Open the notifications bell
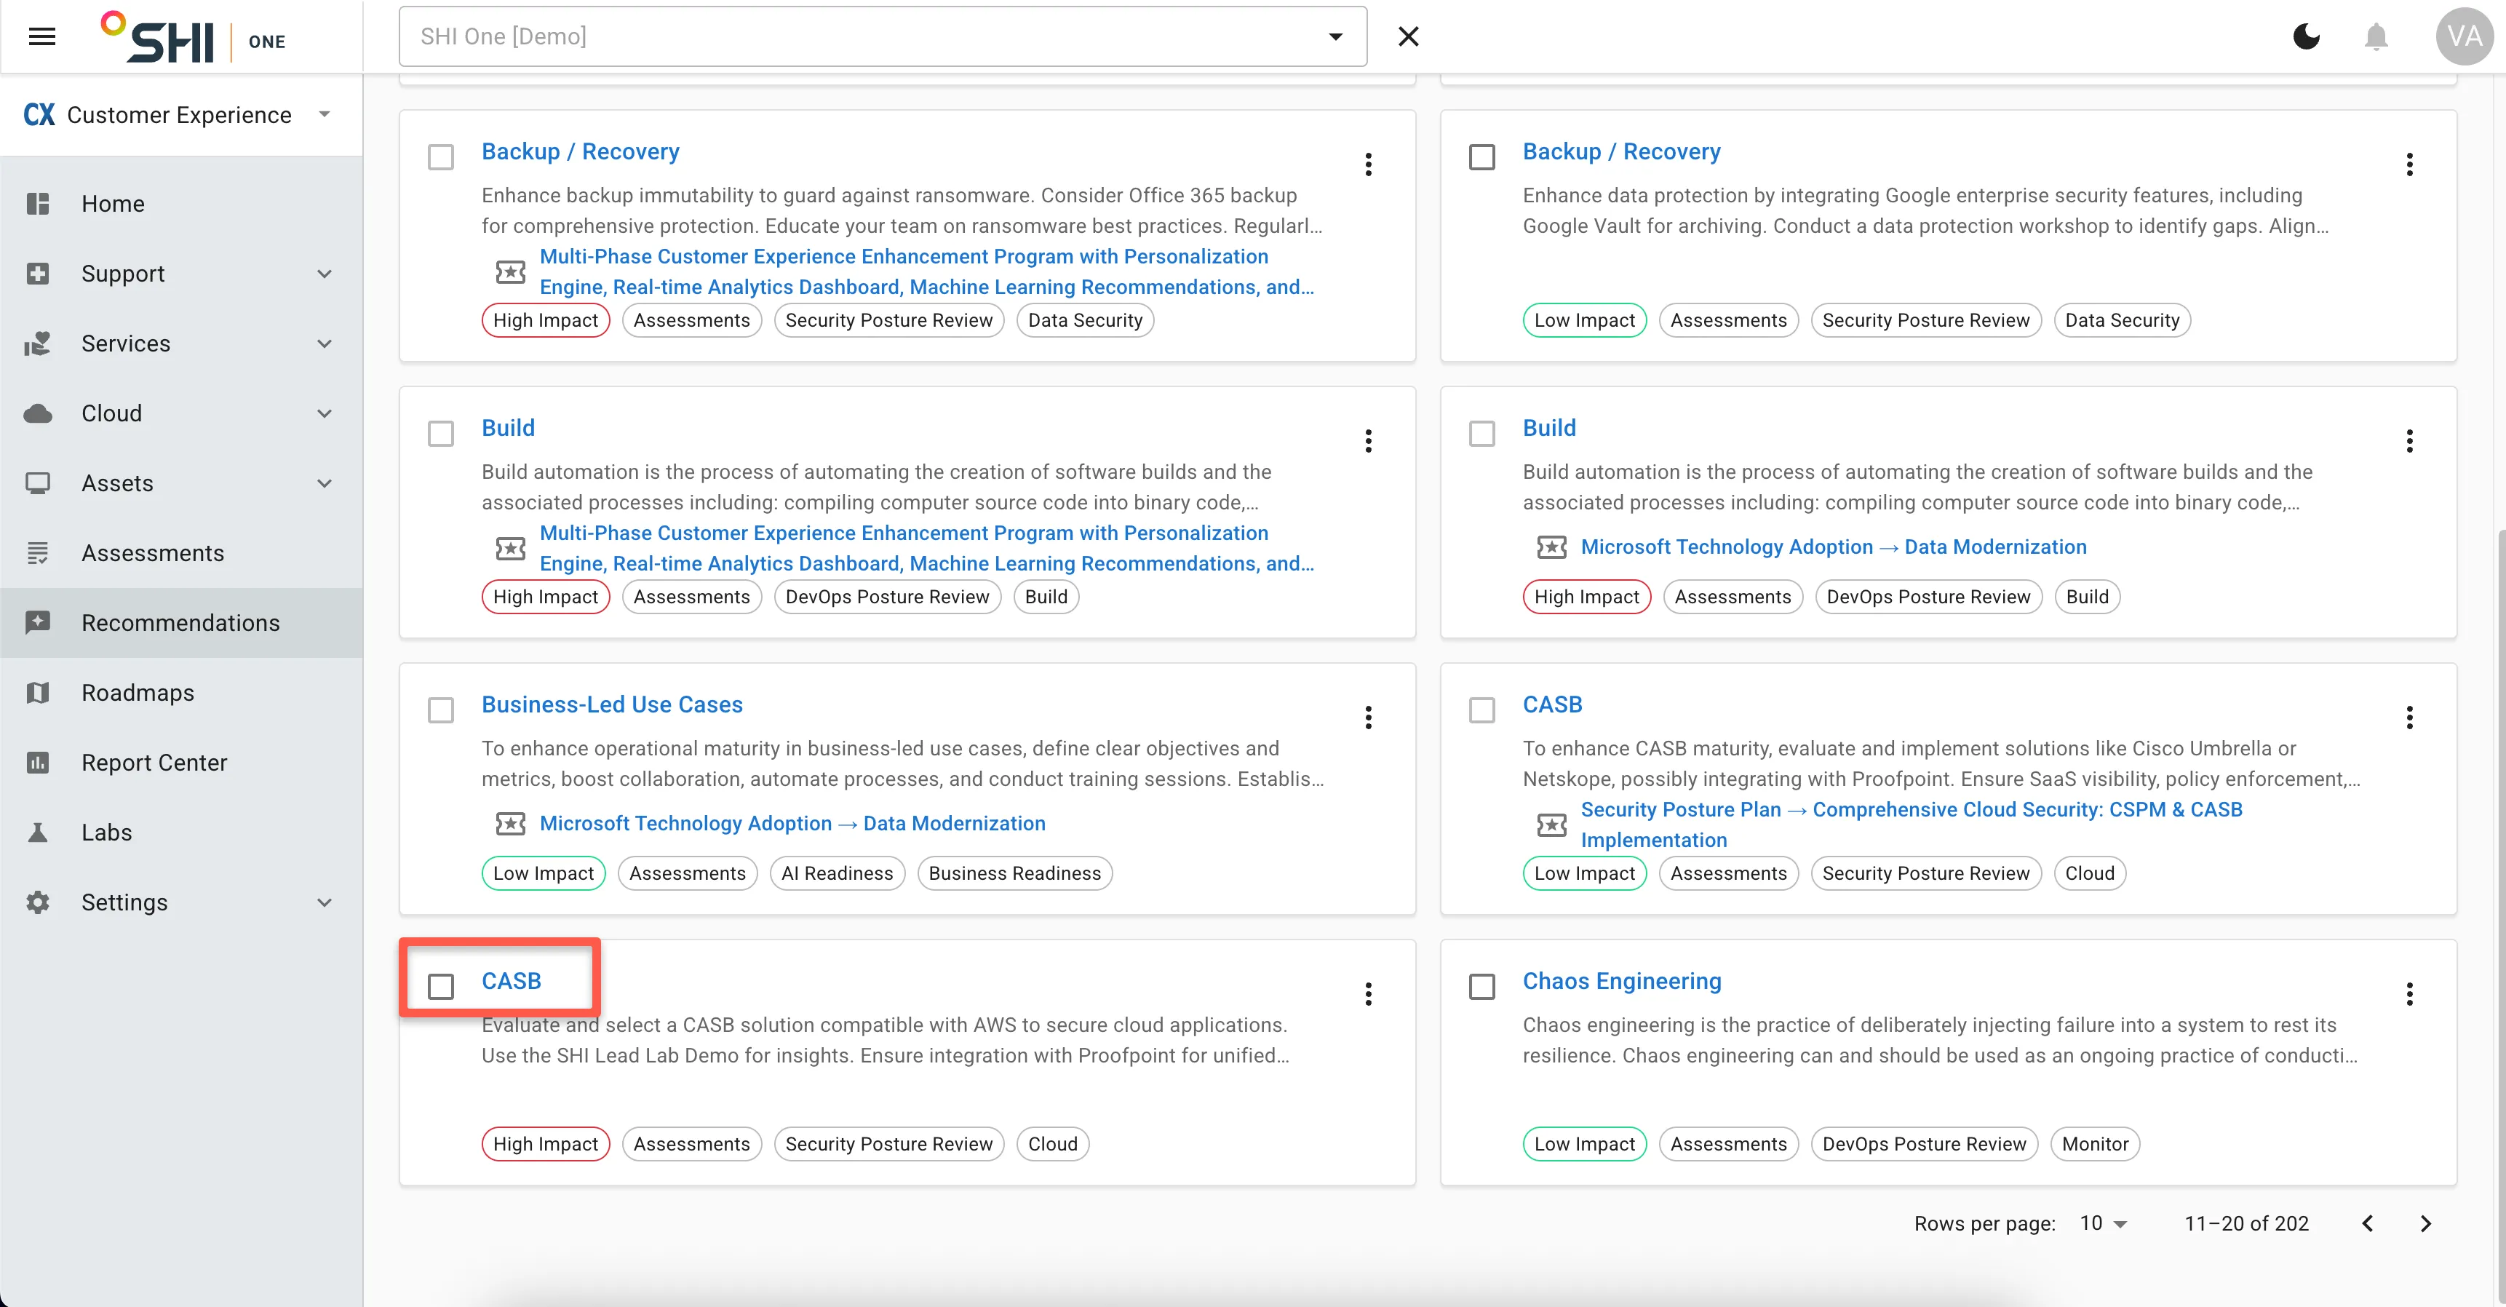 click(2376, 37)
